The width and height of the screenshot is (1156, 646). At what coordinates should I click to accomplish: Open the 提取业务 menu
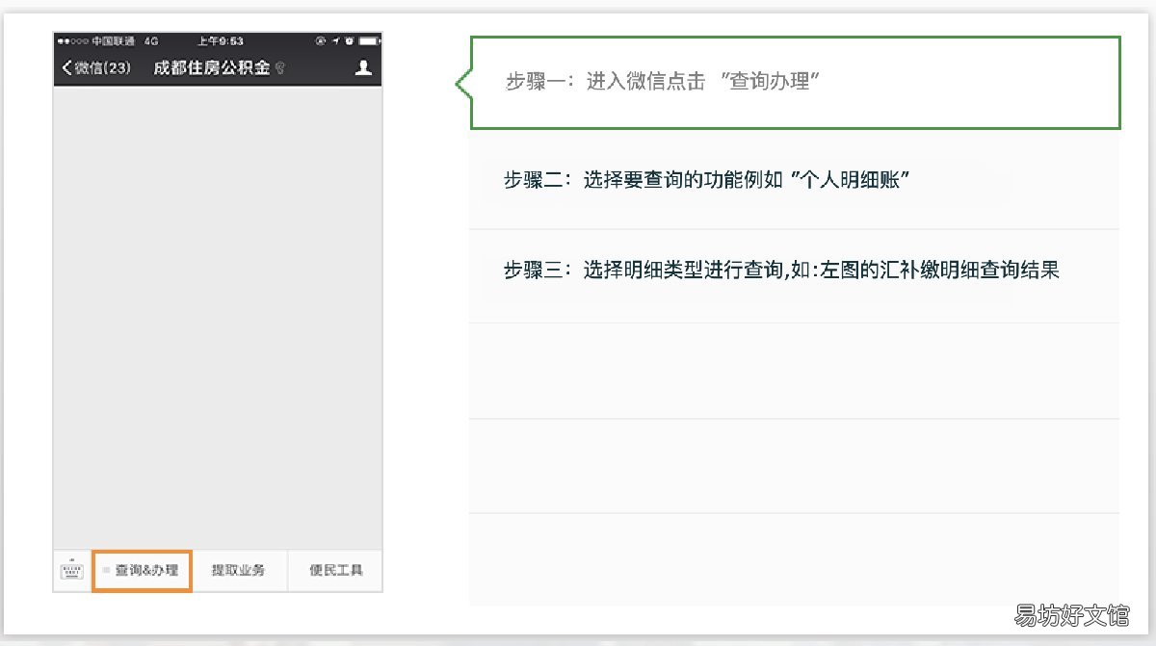point(239,570)
